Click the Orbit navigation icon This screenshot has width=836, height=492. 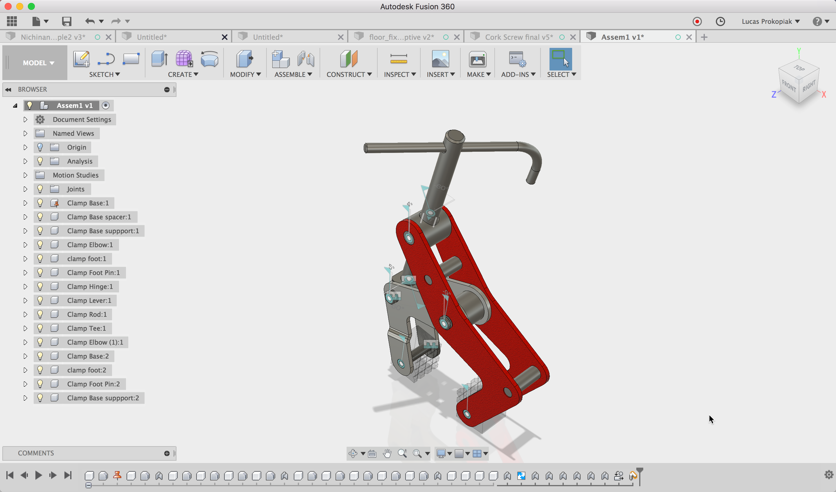pos(353,453)
